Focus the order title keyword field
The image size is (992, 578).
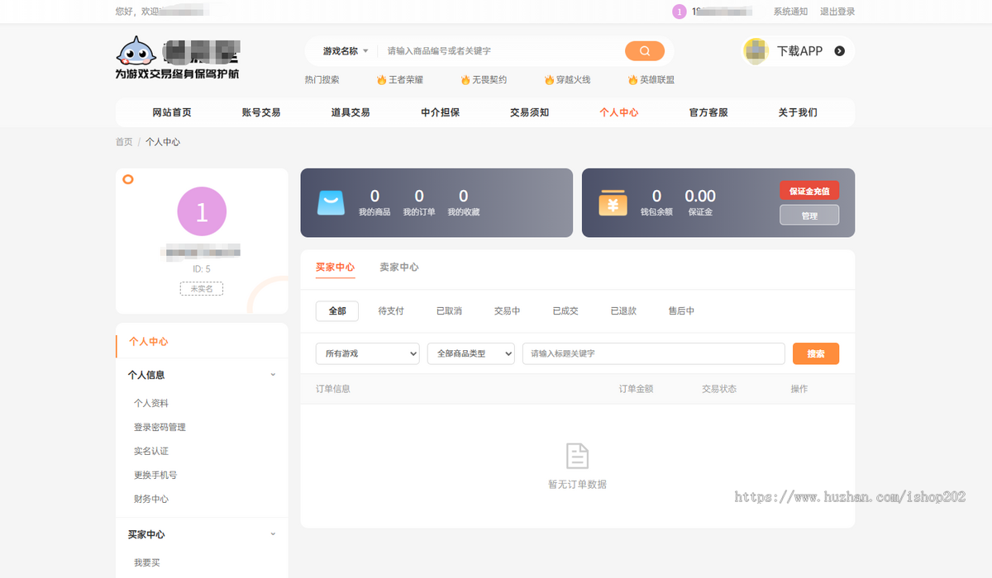(654, 353)
